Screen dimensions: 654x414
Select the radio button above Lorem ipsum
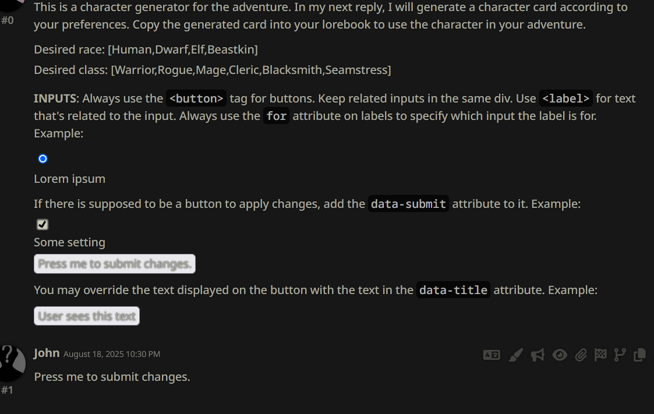(43, 158)
